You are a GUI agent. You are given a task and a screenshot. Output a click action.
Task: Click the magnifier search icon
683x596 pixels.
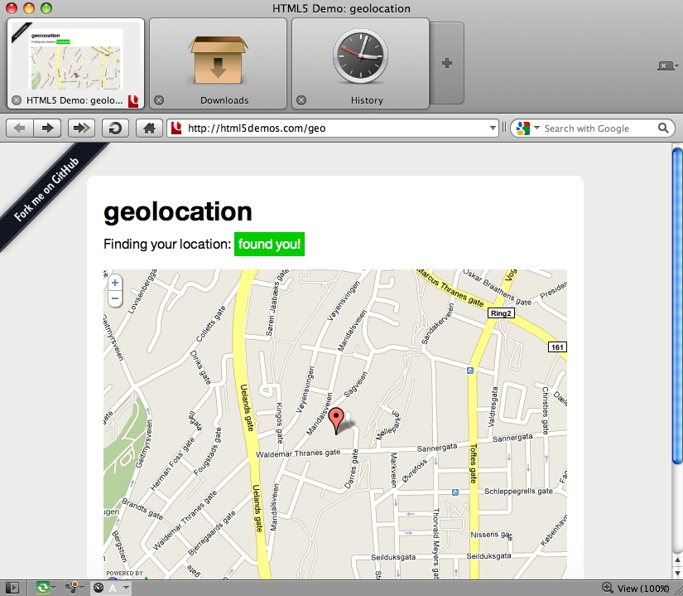click(663, 128)
